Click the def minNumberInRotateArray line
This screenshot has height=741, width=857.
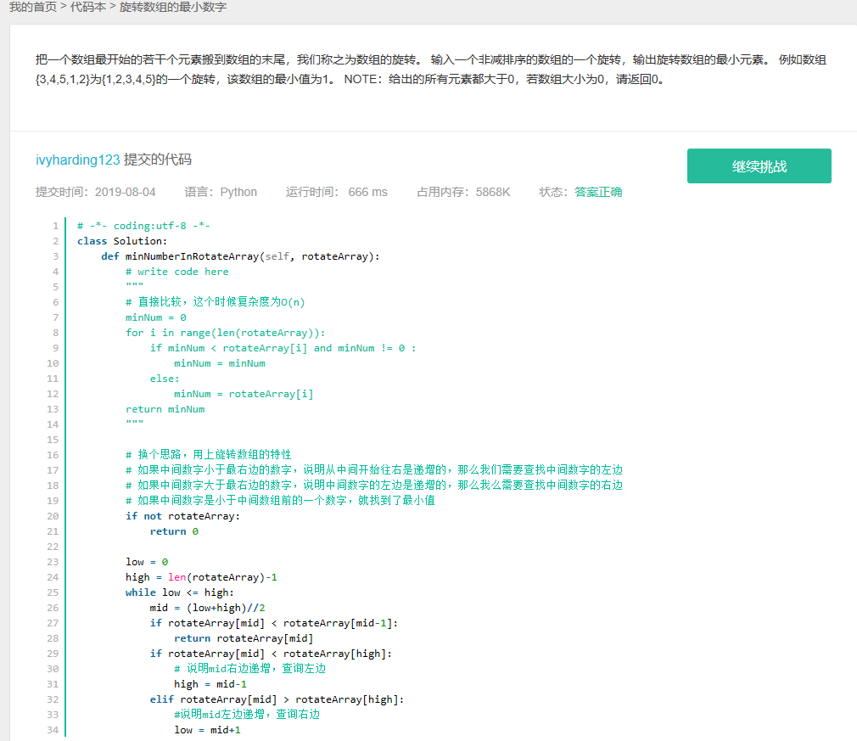click(240, 256)
